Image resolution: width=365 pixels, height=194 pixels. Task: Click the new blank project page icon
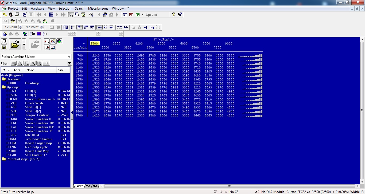point(4,41)
